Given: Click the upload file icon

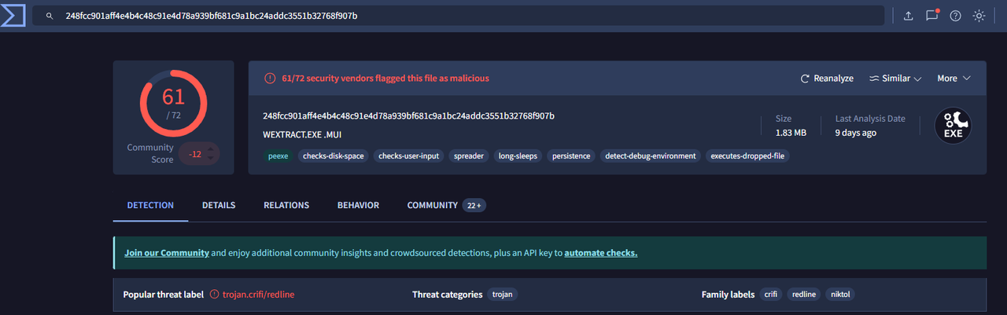Looking at the screenshot, I should coord(908,16).
